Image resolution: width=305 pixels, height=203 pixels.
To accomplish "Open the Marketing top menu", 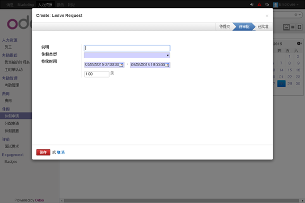I will click(x=25, y=5).
